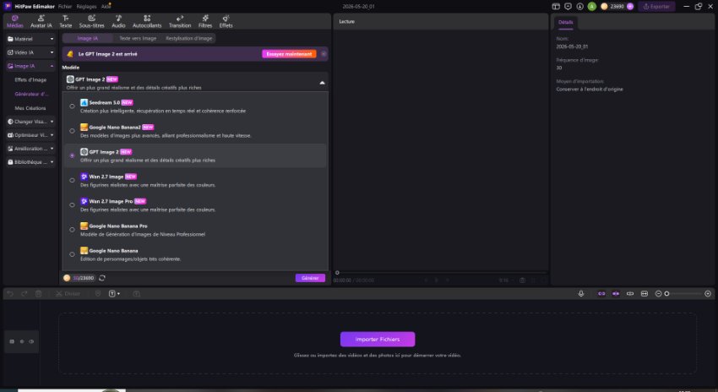Open the Détails tab
Screen dimensions: 718x392
coord(565,22)
